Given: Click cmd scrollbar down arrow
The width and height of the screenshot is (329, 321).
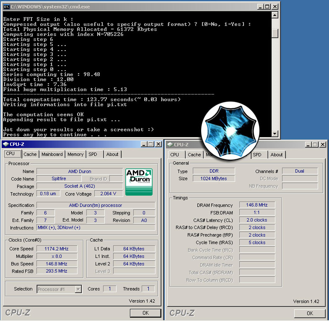Looking at the screenshot, I should point(275,133).
